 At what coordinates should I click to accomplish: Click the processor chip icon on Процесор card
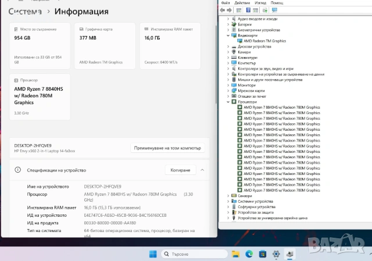point(16,80)
